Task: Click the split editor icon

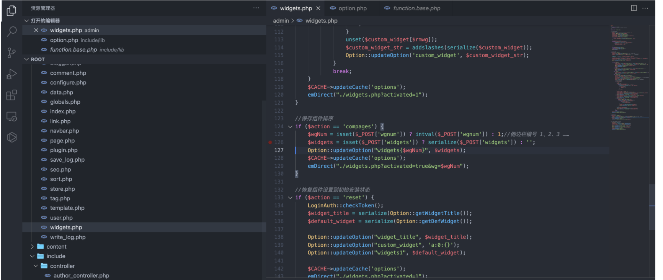Action: [634, 8]
